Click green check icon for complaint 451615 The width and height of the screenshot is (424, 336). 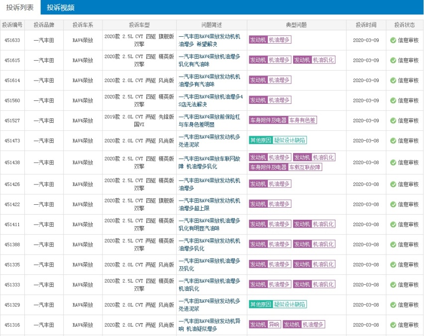(393, 60)
